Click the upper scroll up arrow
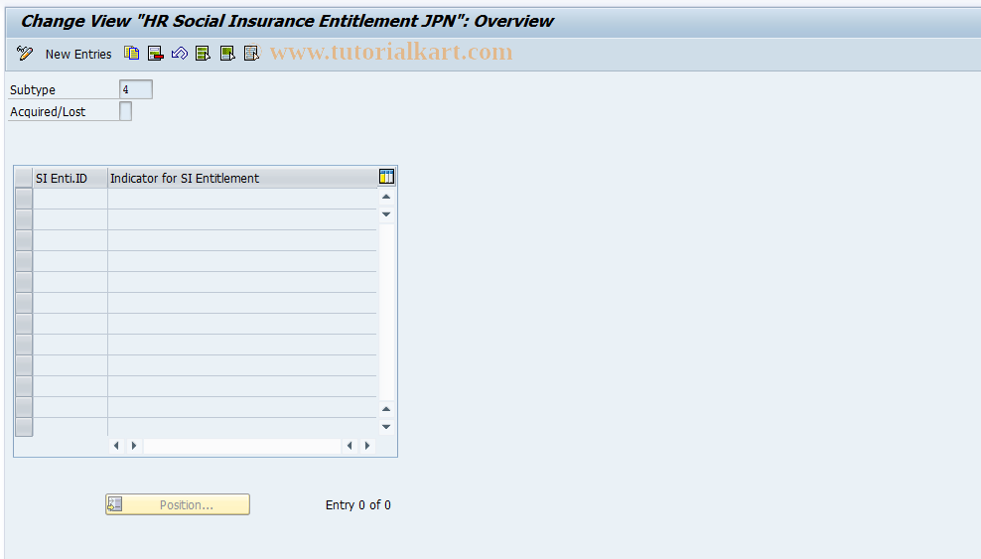This screenshot has width=981, height=559. point(386,197)
